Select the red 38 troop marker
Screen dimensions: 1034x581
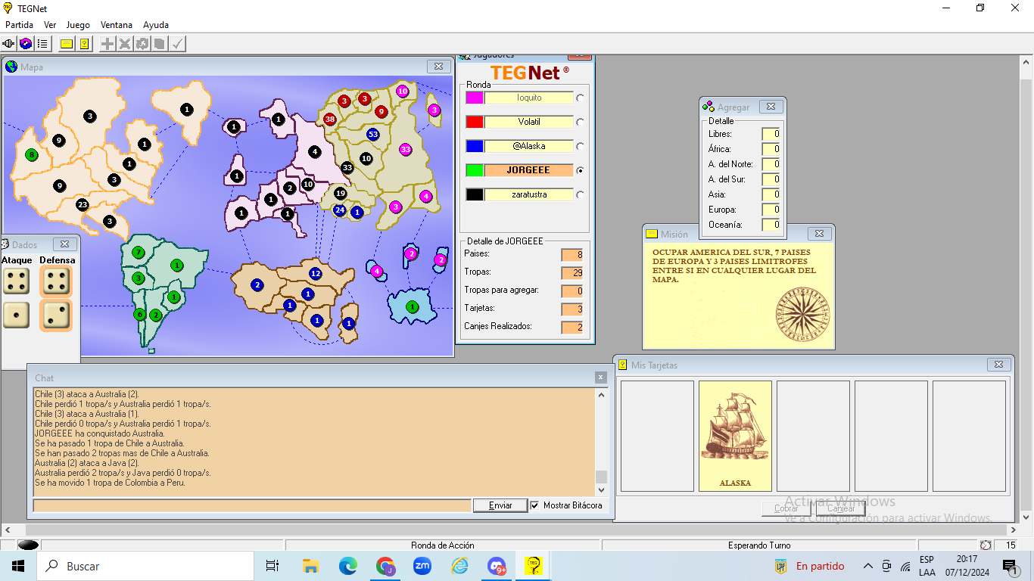330,119
